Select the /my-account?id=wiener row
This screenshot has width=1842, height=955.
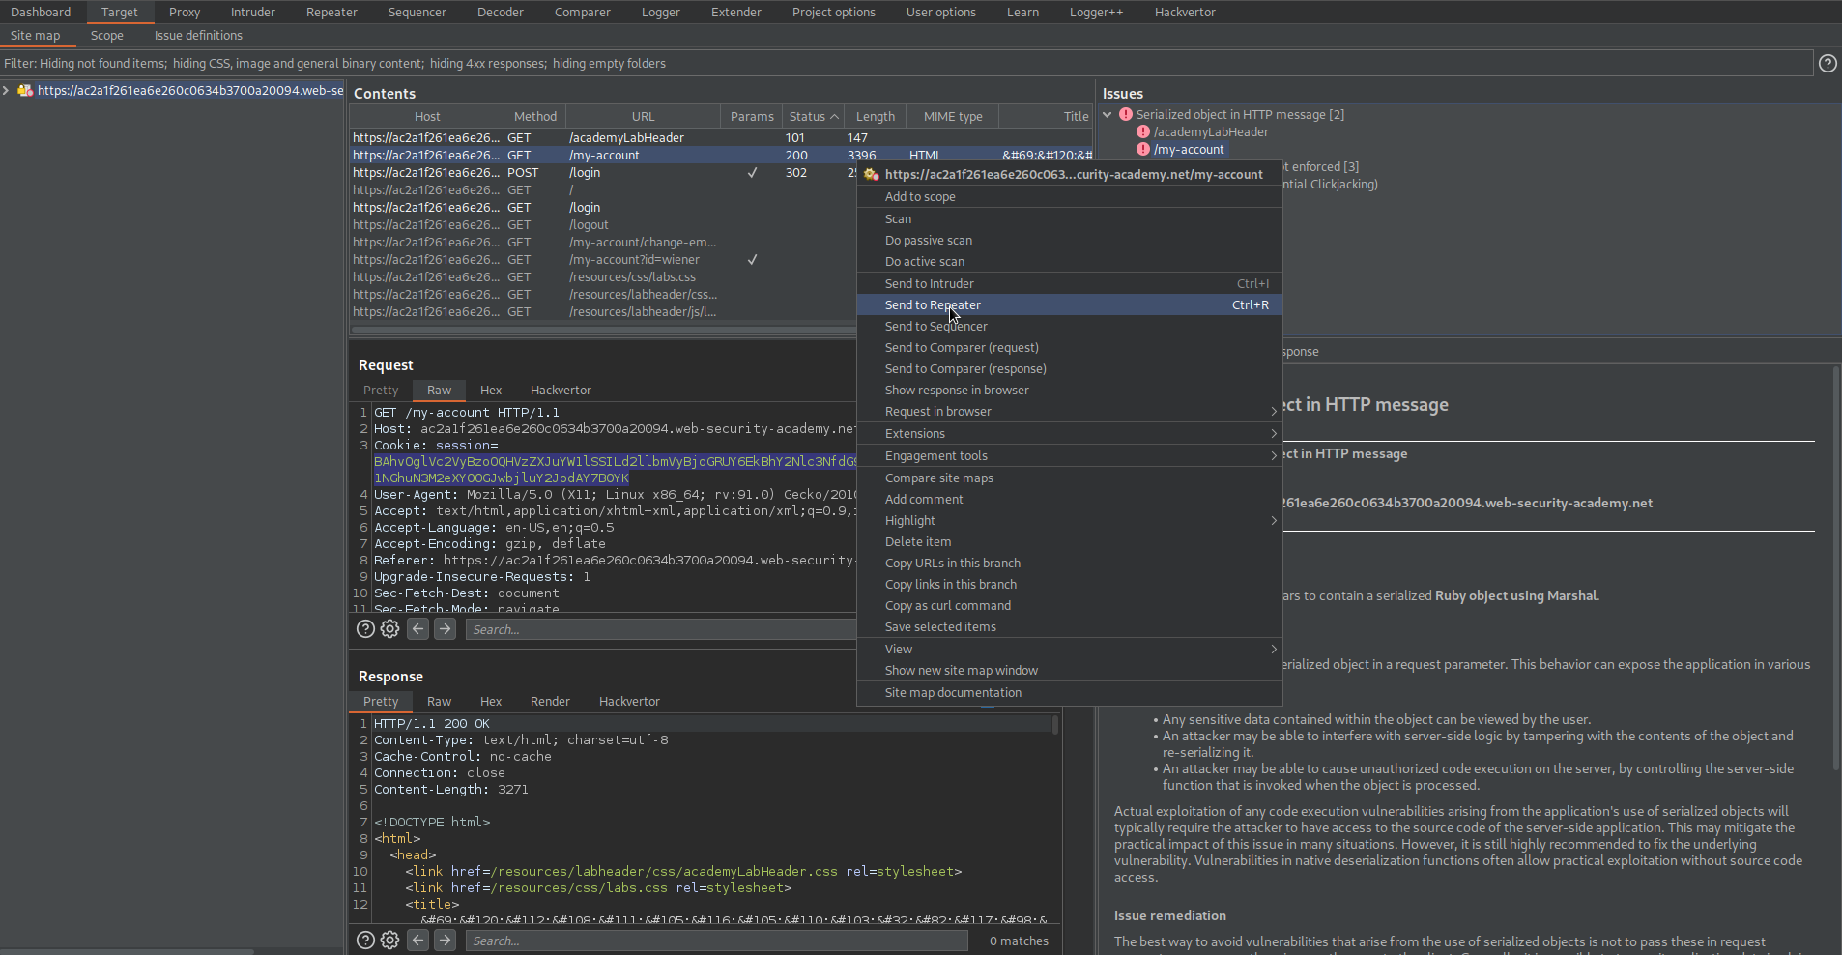[x=603, y=260]
